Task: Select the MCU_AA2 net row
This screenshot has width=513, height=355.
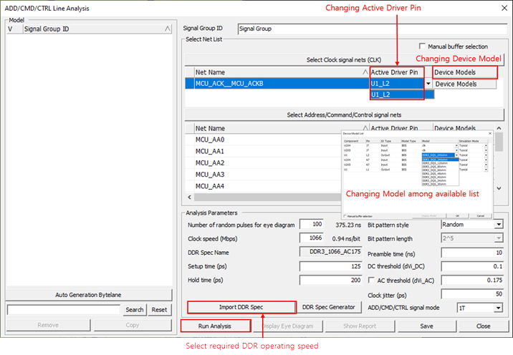Action: pyautogui.click(x=210, y=163)
